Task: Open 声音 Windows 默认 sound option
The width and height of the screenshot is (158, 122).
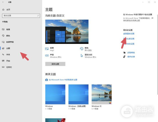Action: [x=53, y=56]
